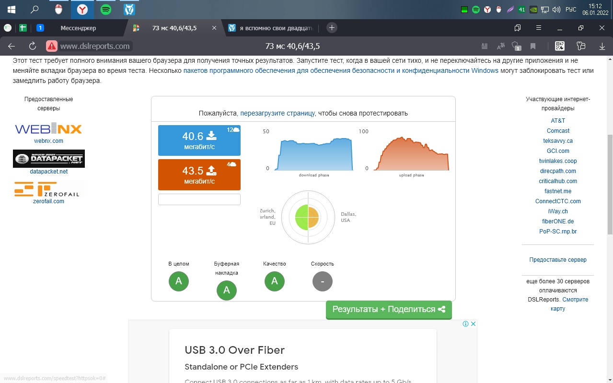613x383 pixels.
Task: Open the browser hamburger menu
Action: coord(539,28)
